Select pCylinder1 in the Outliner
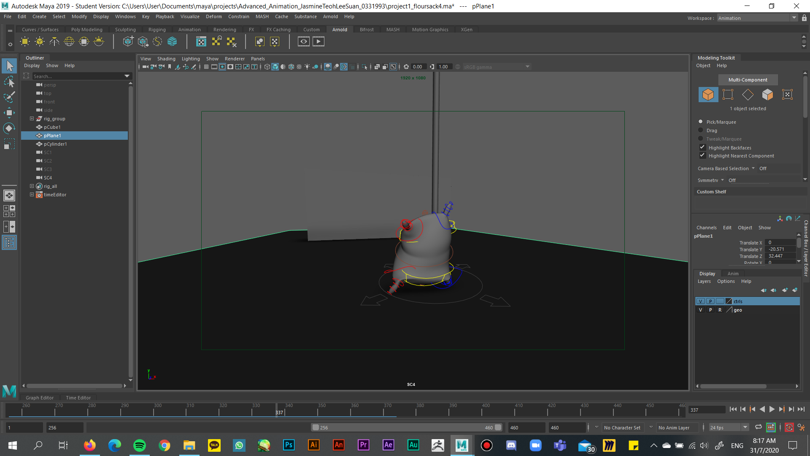The image size is (810, 456). pos(55,144)
